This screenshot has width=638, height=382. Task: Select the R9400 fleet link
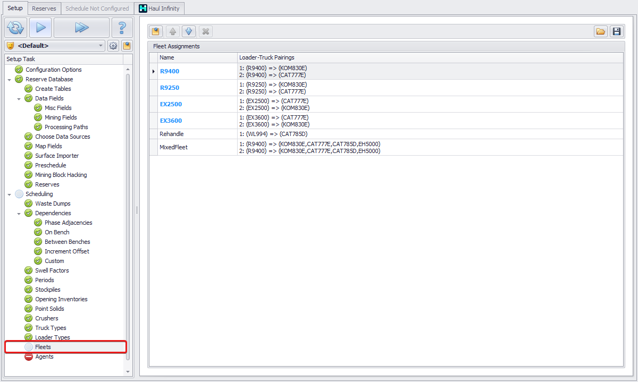170,71
